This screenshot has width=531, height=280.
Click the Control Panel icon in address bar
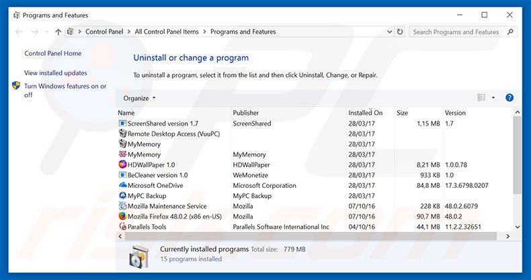(x=70, y=32)
